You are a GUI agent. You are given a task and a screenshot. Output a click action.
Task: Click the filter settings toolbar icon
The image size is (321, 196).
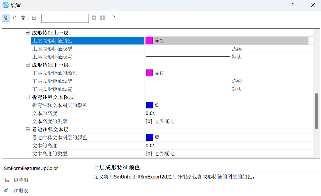pos(23,18)
